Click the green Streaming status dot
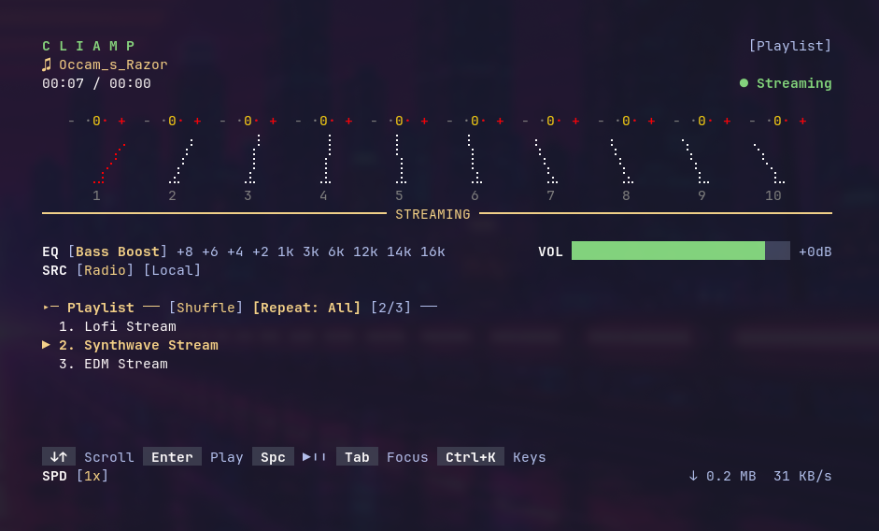The height and width of the screenshot is (531, 879). pos(744,83)
